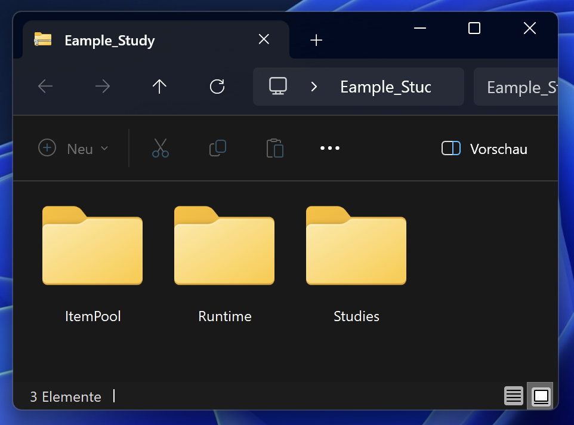Go back to the previous folder
This screenshot has width=574, height=425.
coord(45,87)
